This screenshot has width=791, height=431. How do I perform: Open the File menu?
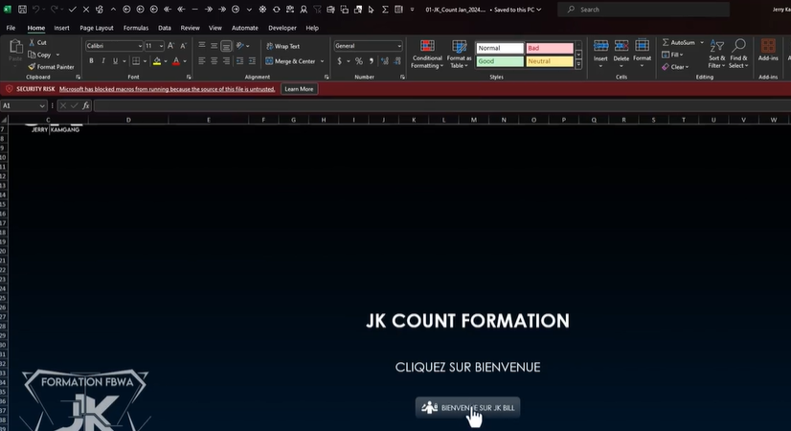coord(11,28)
